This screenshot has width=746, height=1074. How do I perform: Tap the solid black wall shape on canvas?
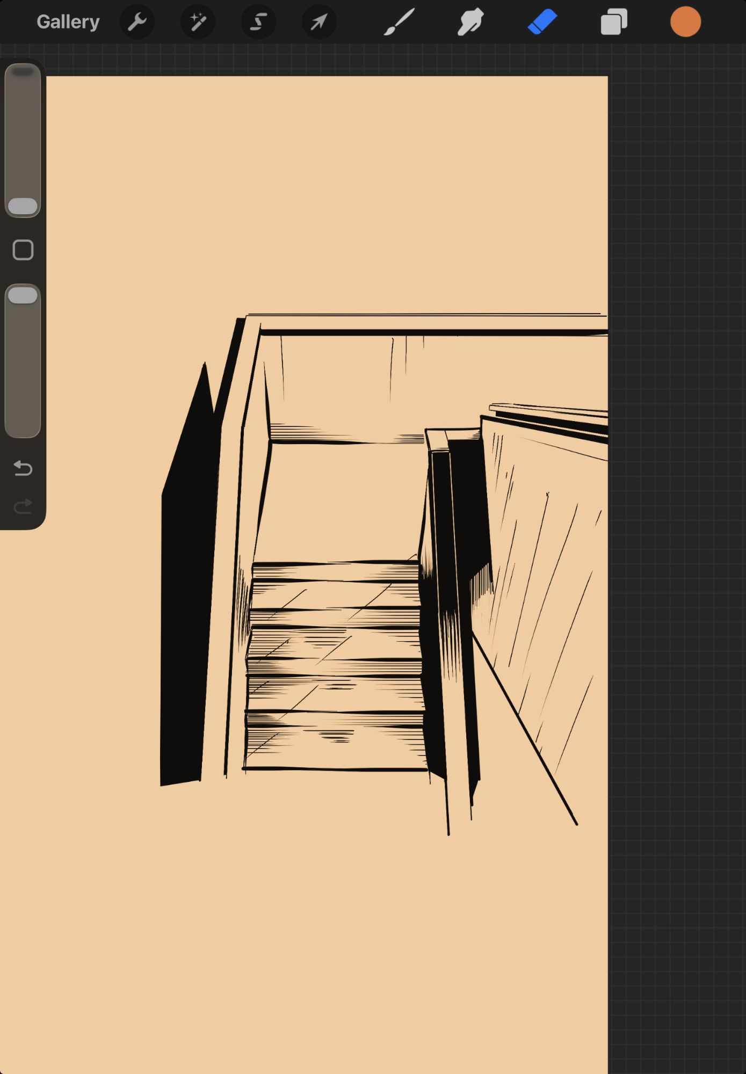coord(185,618)
